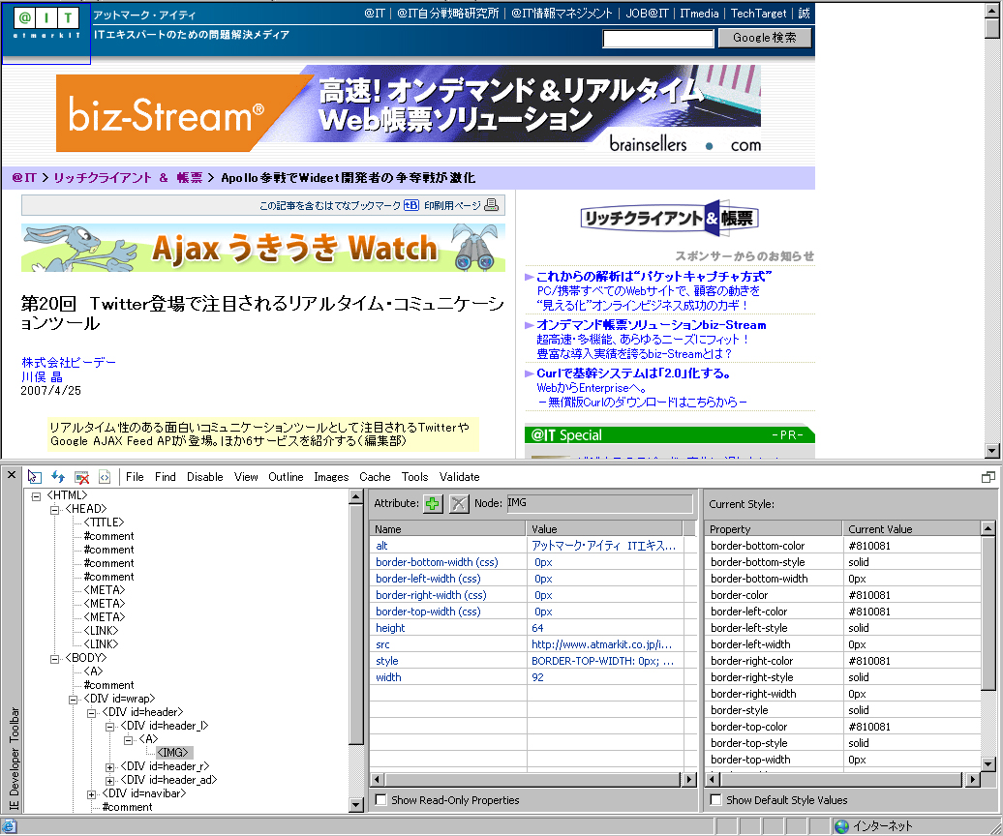
Task: Open the ITmedia header link
Action: pos(699,13)
